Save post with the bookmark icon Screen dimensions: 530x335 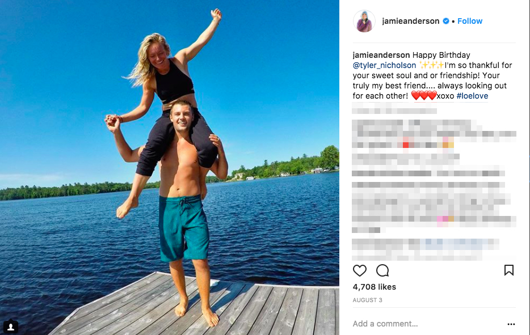pyautogui.click(x=509, y=270)
